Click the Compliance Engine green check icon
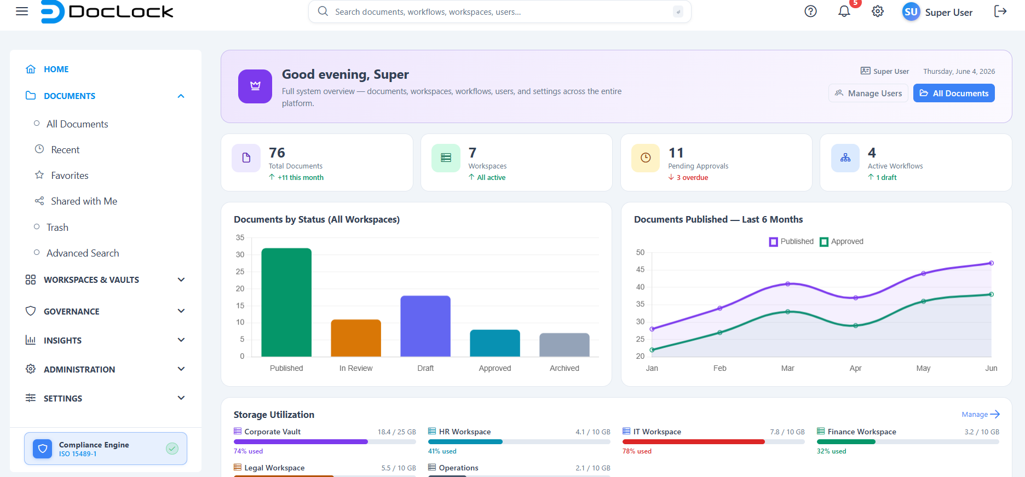 [x=172, y=449]
